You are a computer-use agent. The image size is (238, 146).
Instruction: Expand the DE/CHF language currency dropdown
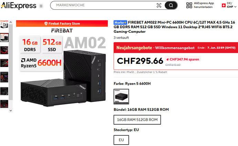coord(231,5)
